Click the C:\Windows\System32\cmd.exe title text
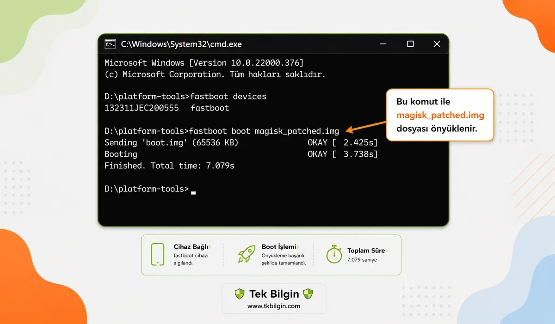 click(x=181, y=44)
